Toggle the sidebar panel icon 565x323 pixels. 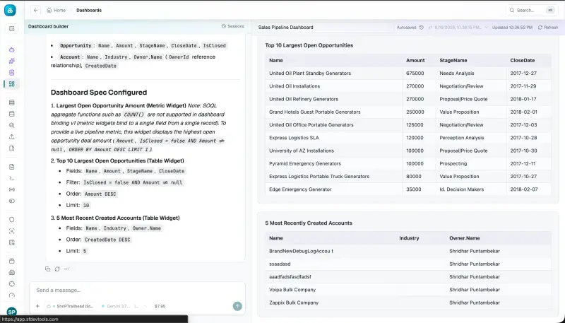(12, 29)
